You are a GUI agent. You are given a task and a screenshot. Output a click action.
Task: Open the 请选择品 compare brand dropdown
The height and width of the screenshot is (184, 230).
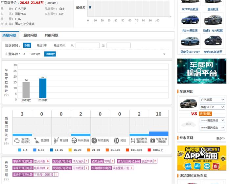212,120
